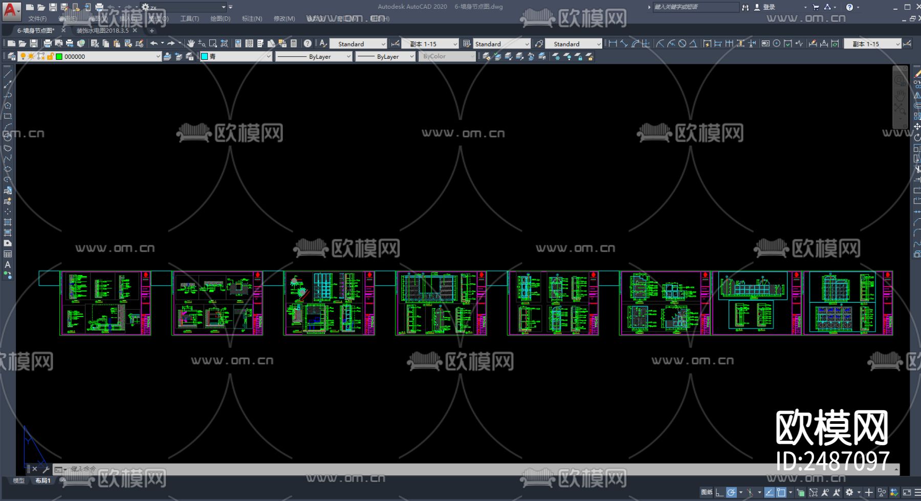Open Layer Properties Manager icon

click(11, 56)
